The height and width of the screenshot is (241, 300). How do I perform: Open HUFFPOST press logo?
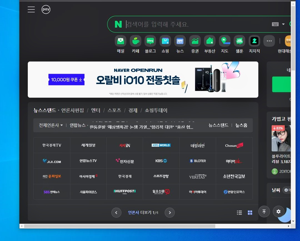(x=124, y=192)
